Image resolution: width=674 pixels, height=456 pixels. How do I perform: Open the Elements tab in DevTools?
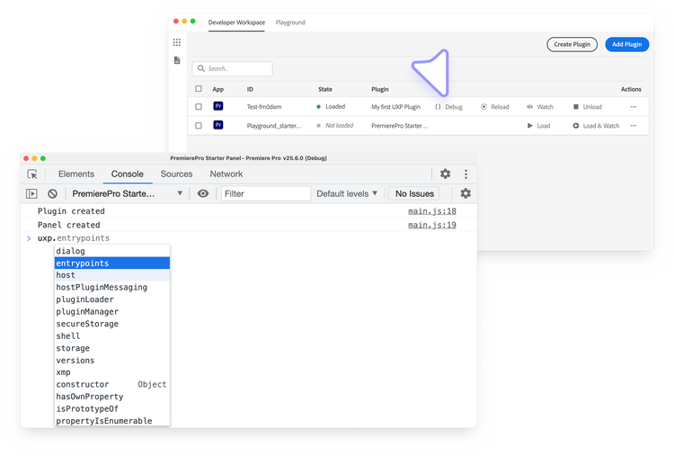(x=76, y=174)
